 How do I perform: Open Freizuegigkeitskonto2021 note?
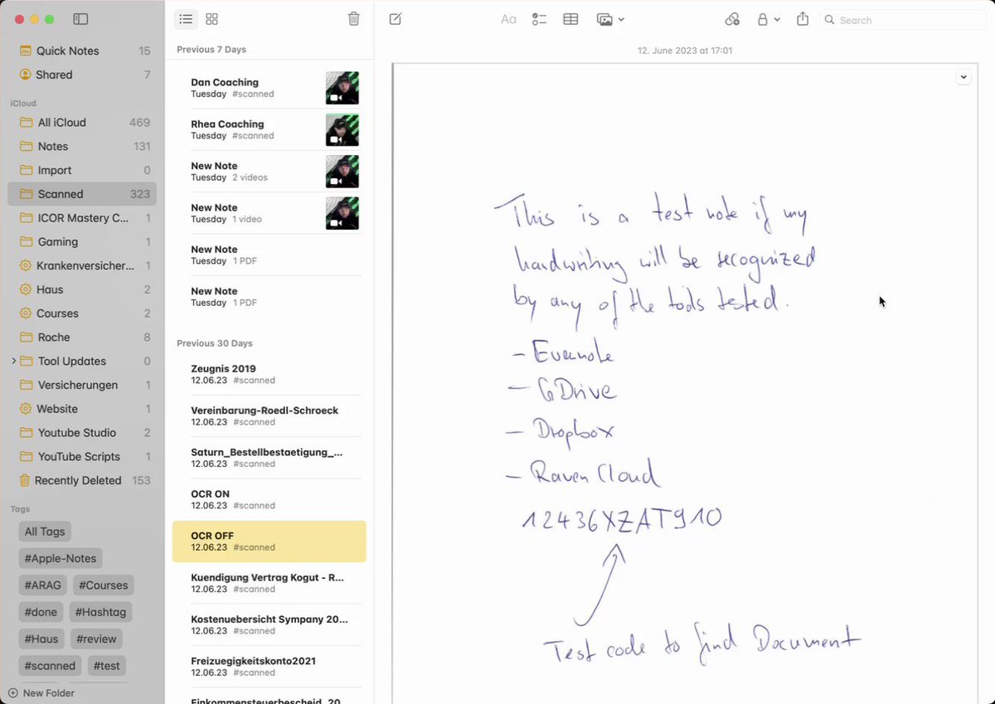point(269,667)
